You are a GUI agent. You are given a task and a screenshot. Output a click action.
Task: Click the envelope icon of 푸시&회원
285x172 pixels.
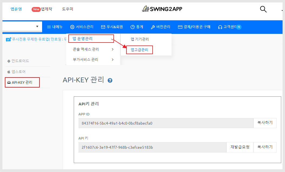[103, 27]
